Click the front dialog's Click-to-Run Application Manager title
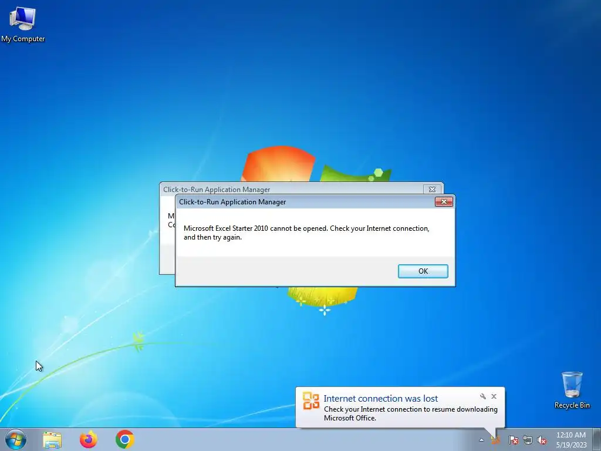 [232, 202]
